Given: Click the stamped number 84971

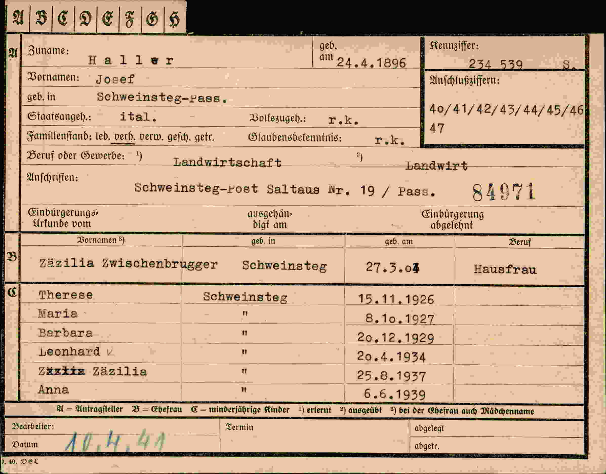Looking at the screenshot, I should [504, 192].
